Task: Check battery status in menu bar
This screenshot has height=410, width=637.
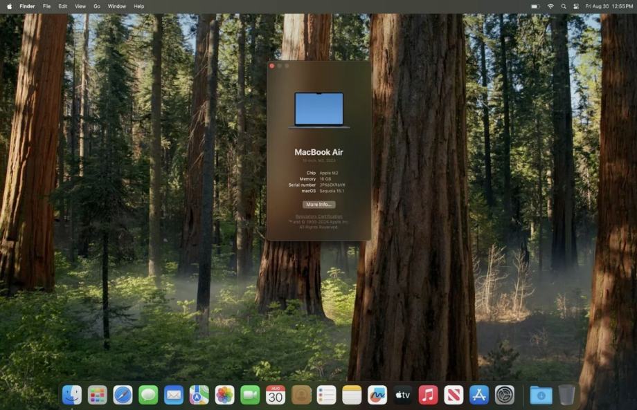Action: (535, 6)
